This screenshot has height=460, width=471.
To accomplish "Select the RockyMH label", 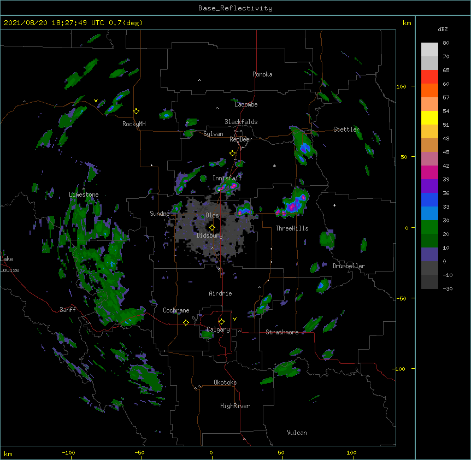I will [134, 124].
